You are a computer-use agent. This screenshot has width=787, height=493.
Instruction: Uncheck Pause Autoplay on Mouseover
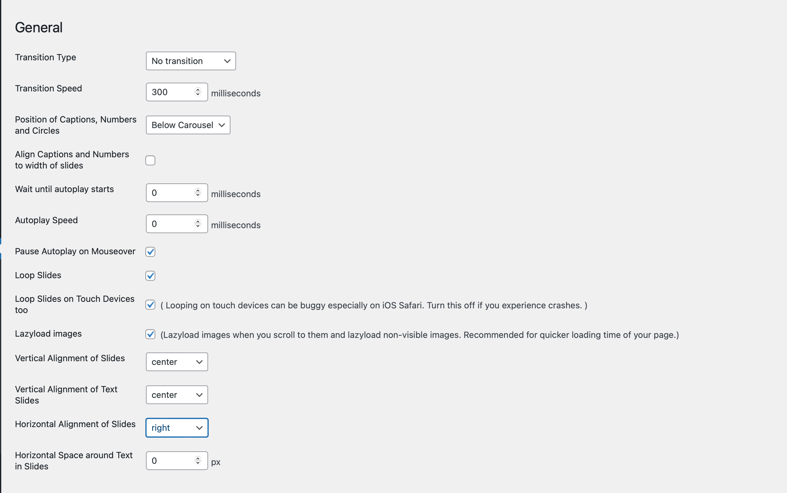click(150, 252)
